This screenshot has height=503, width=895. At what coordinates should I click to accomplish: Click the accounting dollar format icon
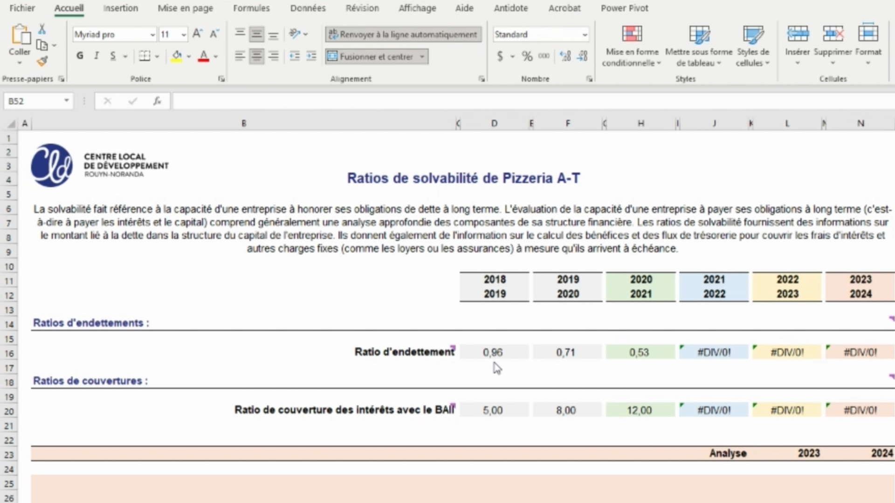[500, 56]
